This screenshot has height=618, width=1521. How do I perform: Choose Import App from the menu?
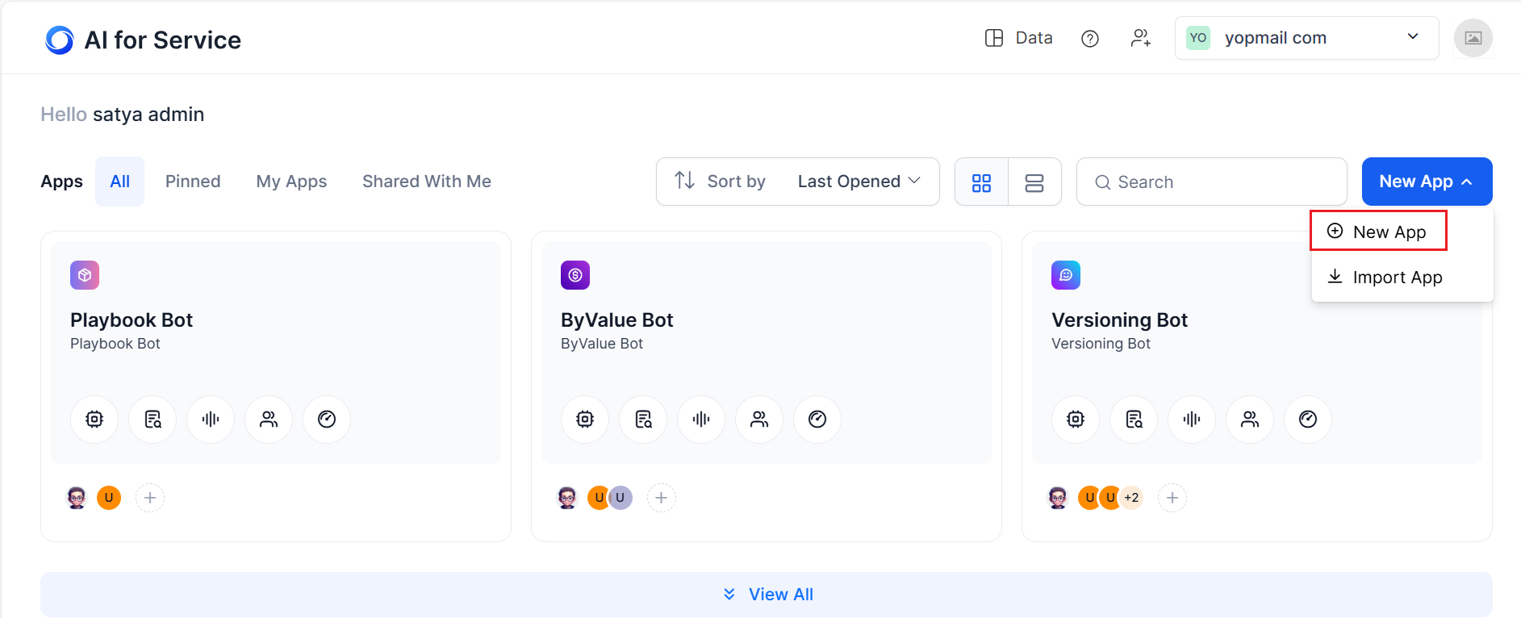pos(1397,278)
